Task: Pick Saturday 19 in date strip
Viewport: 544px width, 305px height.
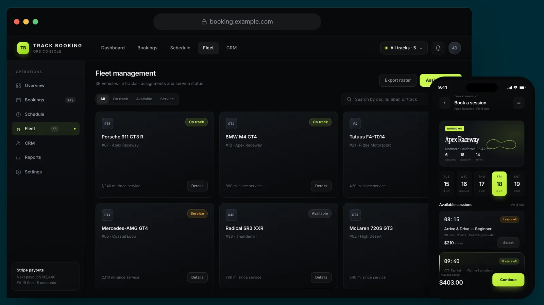Action: 517,184
